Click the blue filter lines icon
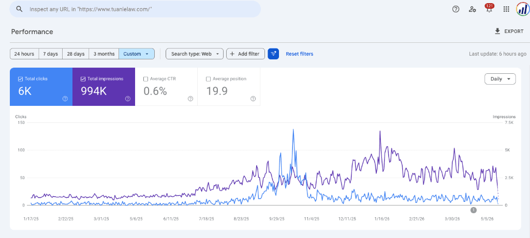Image resolution: width=530 pixels, height=238 pixels. click(273, 54)
